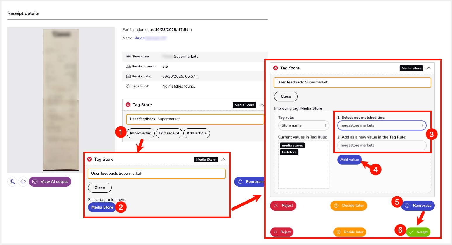
Task: Open the Tag rule 'Store name' dropdown
Action: click(304, 125)
